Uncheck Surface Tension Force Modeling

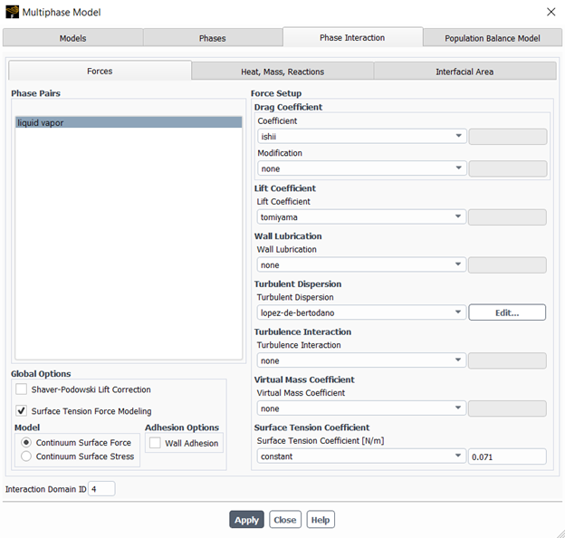coord(21,411)
